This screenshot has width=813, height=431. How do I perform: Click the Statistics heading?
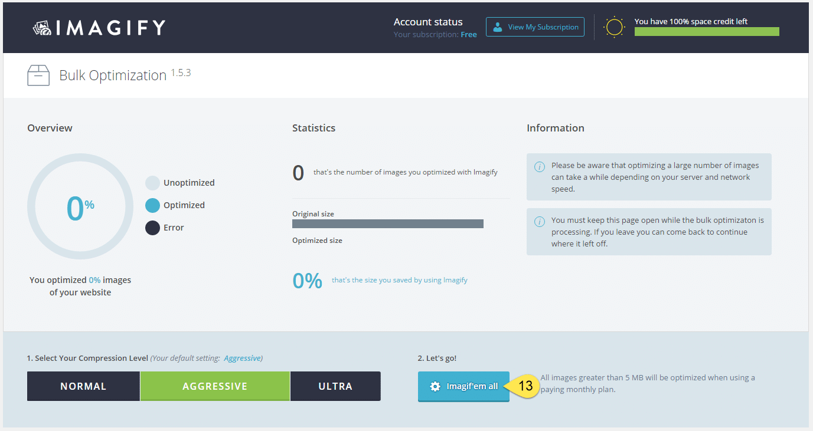click(x=314, y=128)
